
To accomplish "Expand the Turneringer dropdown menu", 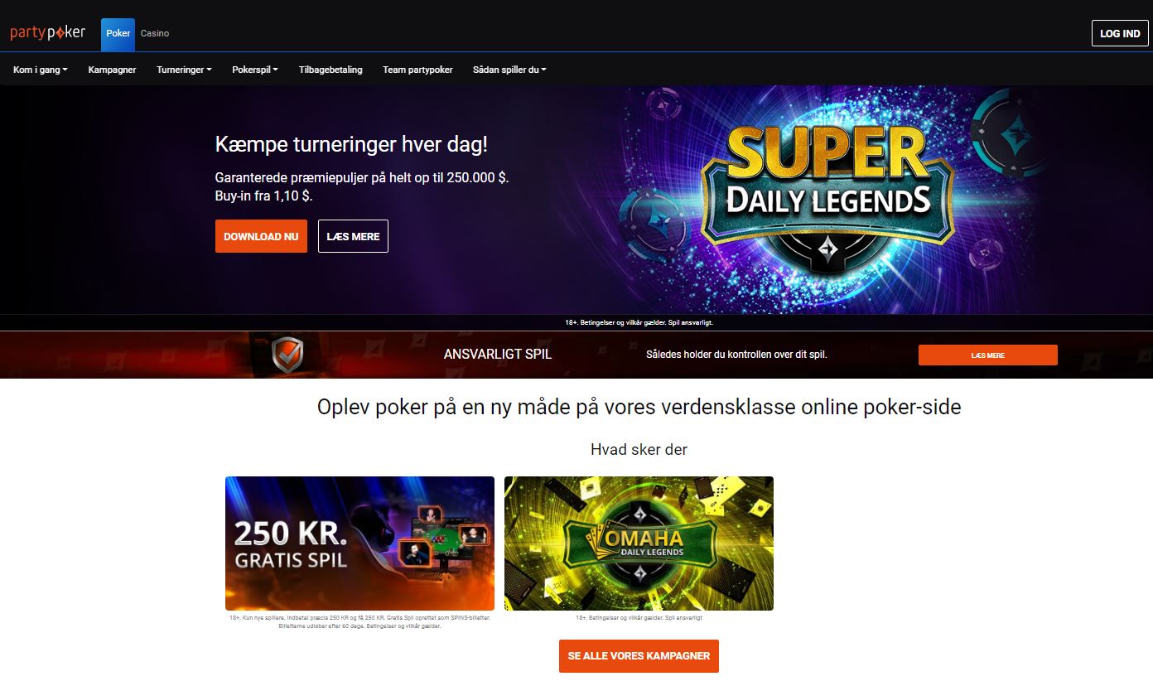I will pos(184,70).
